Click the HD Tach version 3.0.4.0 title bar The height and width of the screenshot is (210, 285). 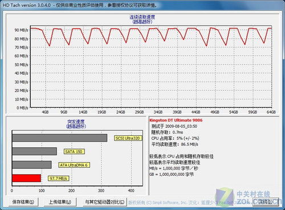pyautogui.click(x=142, y=5)
